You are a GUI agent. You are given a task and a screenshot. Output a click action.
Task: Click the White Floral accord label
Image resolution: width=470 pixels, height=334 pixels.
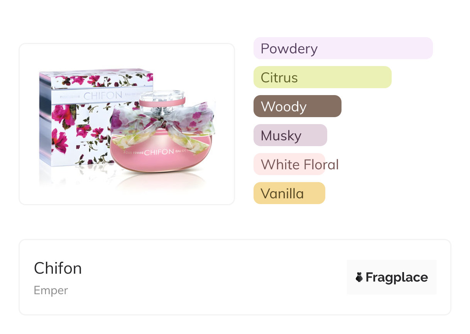(299, 164)
